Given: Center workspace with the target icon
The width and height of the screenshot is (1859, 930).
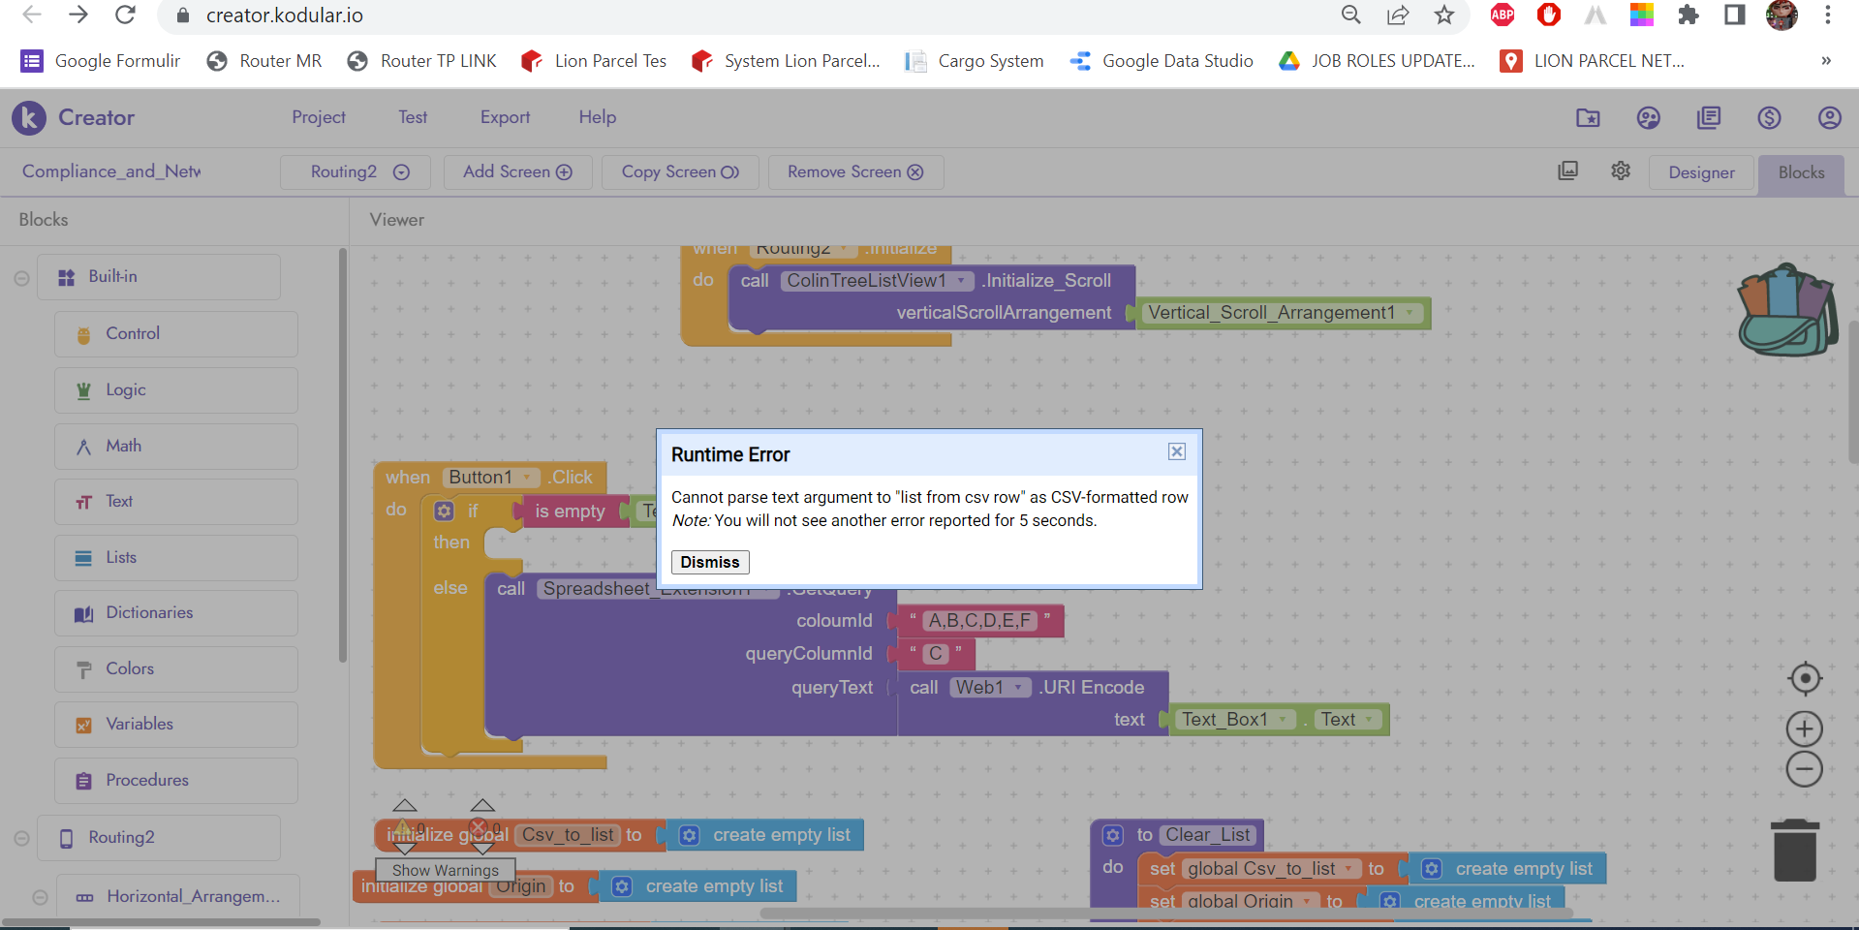Looking at the screenshot, I should pyautogui.click(x=1805, y=678).
